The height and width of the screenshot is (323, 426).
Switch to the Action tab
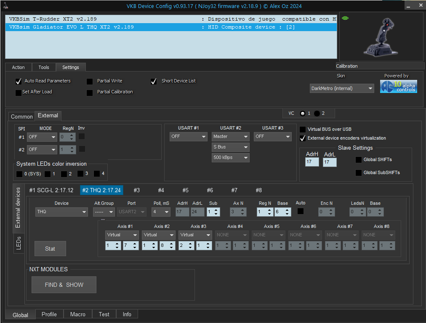[18, 67]
